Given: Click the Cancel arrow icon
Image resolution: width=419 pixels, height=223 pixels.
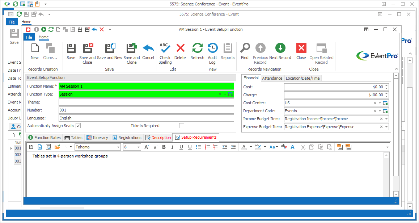Looking at the screenshot, I should [148, 48].
